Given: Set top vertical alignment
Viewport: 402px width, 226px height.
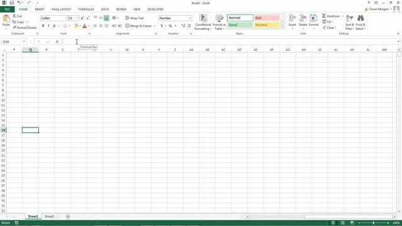Looking at the screenshot, I should point(95,18).
